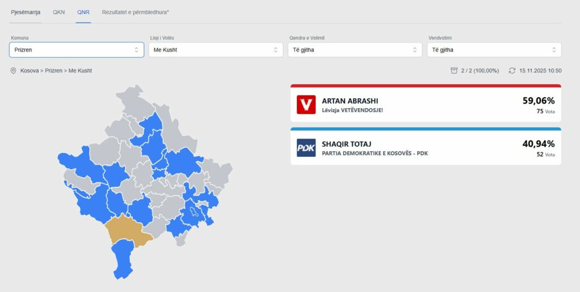Go to the Rezultatet e përmbledhura tab

pos(135,12)
